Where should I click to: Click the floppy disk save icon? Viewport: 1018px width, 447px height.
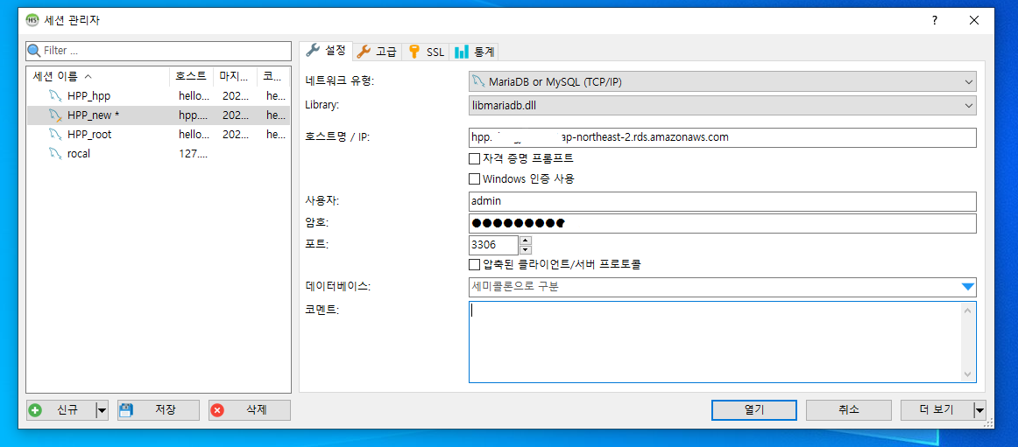click(126, 410)
